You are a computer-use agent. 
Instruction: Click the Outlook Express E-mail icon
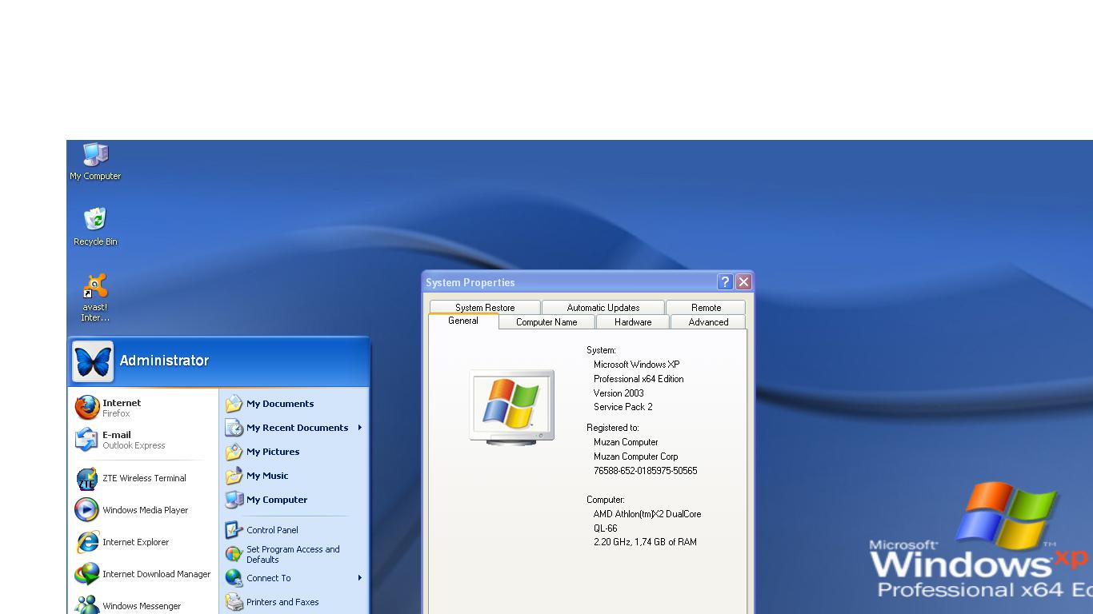pyautogui.click(x=87, y=440)
